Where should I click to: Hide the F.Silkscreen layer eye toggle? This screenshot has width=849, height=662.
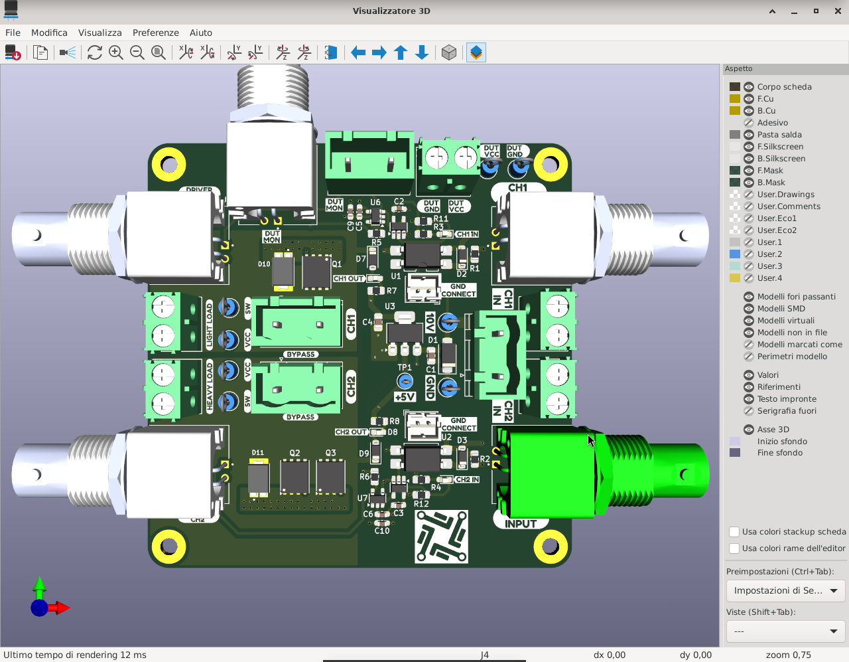click(x=749, y=147)
